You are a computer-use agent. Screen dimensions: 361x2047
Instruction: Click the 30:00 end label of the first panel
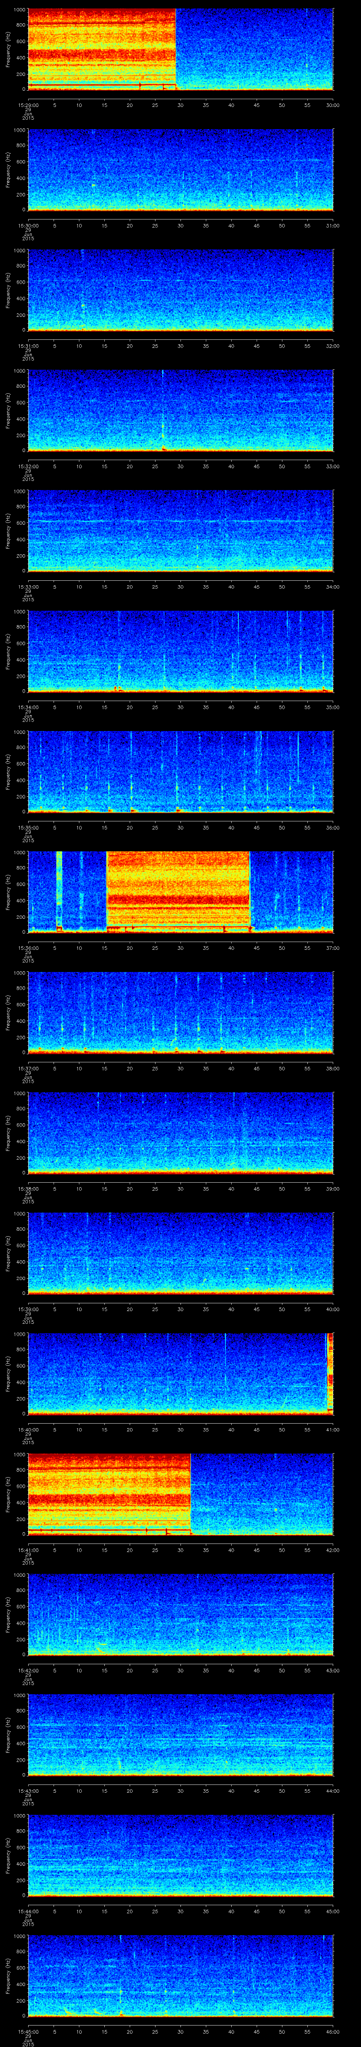(332, 105)
